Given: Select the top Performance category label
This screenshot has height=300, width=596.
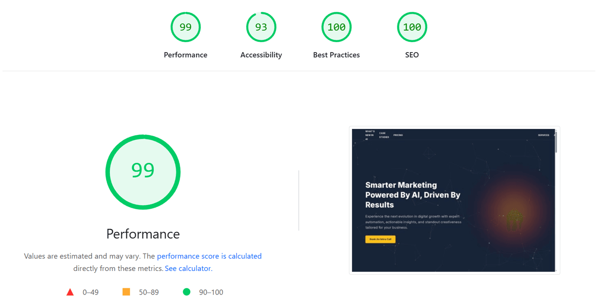Looking at the screenshot, I should tap(186, 55).
